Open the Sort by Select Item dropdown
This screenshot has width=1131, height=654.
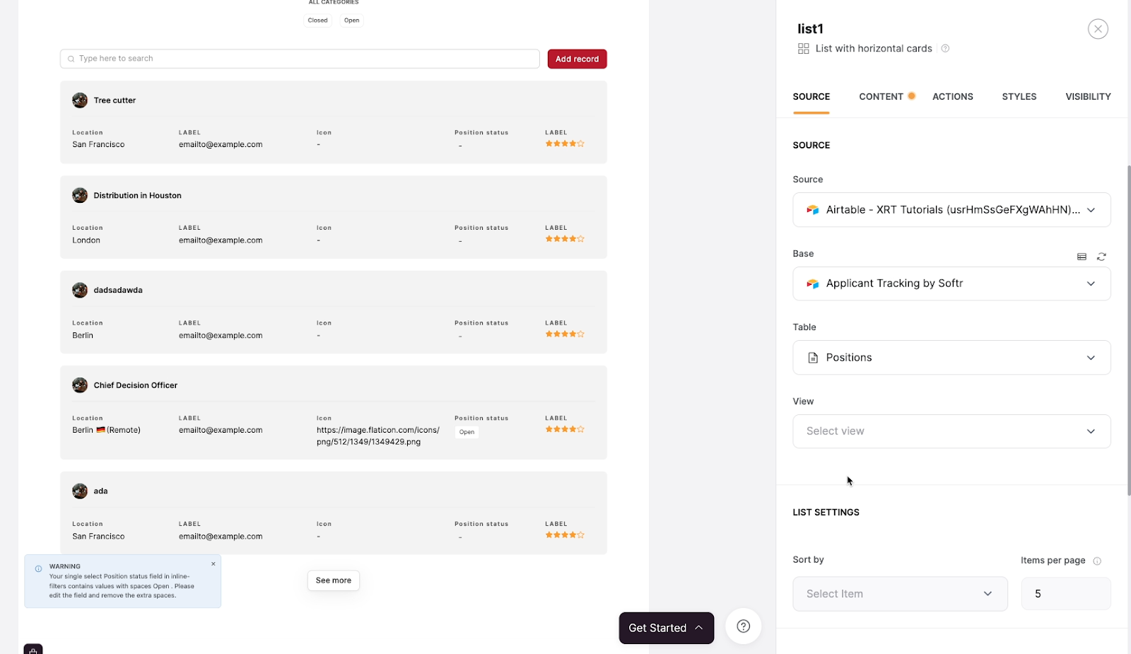point(900,594)
